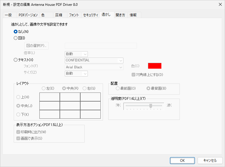Screen dimensions: 225x167
Task: Toggle the 対角線上にする checkbox
Action: [134, 74]
